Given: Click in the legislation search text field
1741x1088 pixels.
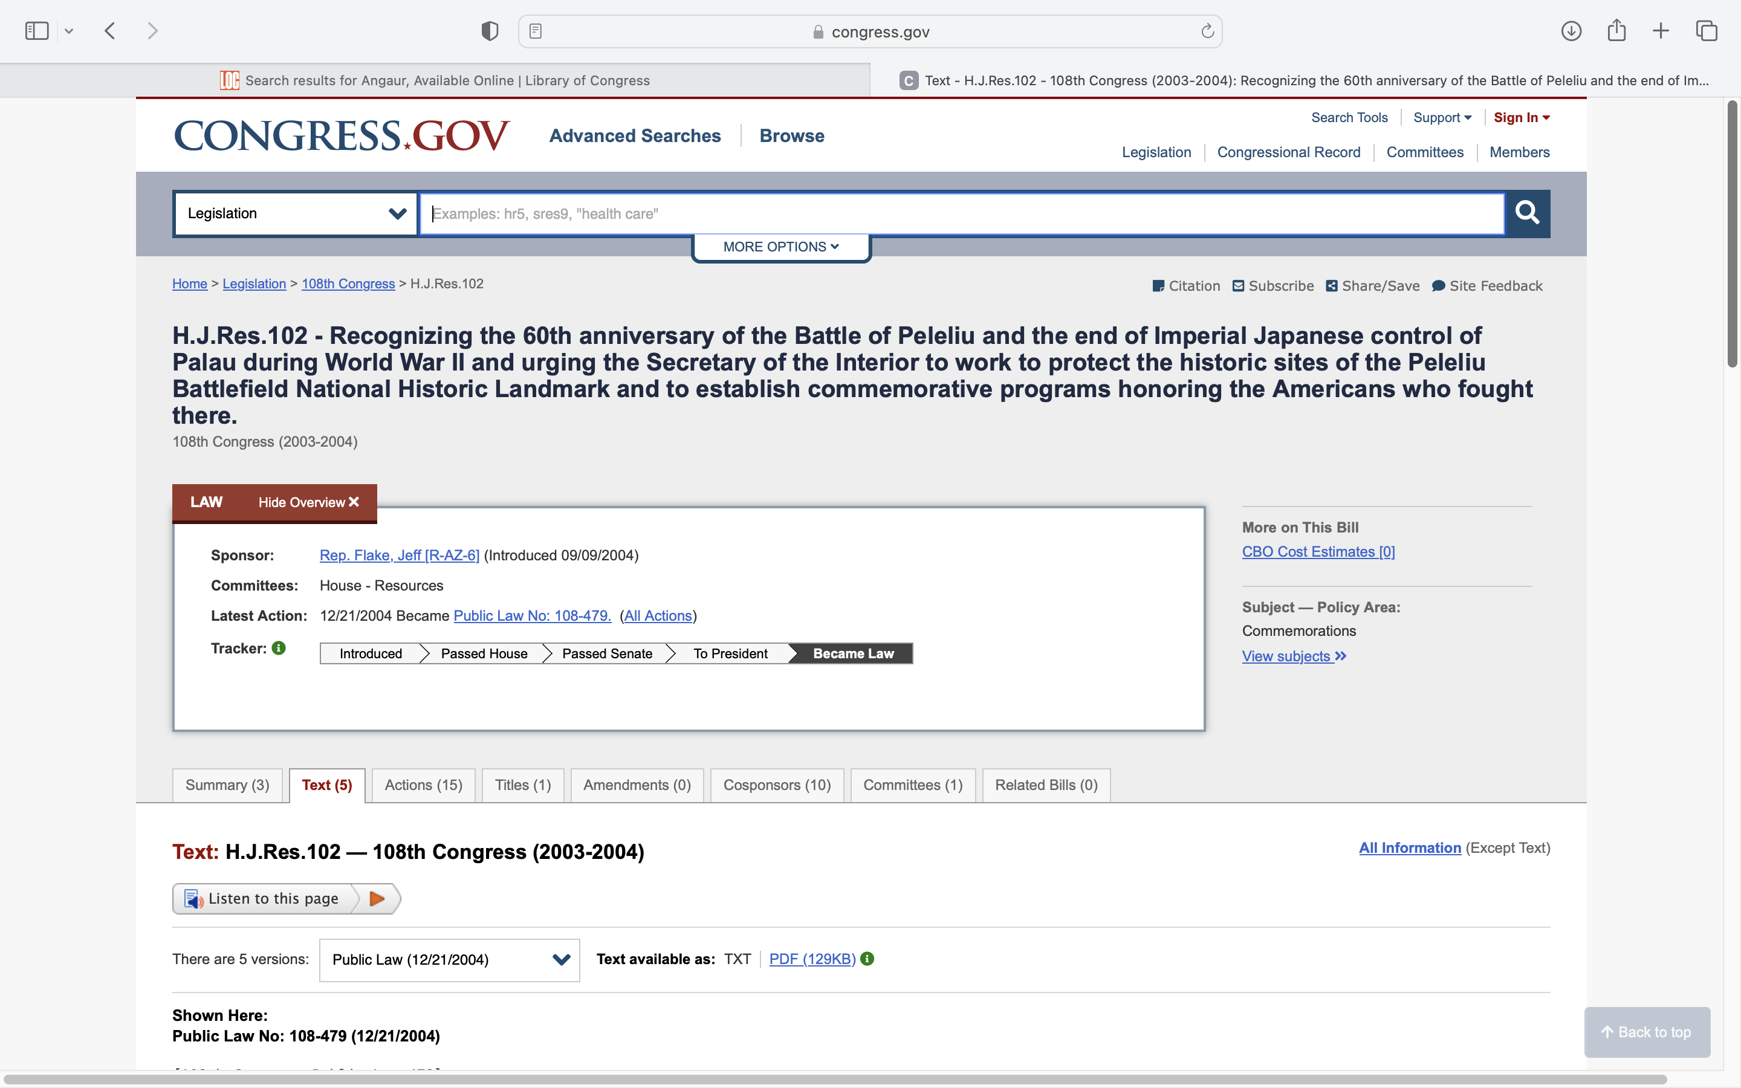Looking at the screenshot, I should pos(961,214).
